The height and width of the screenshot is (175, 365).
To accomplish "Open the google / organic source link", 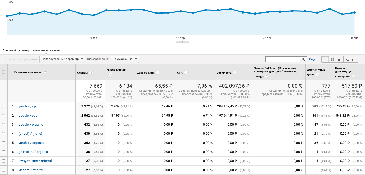I will pyautogui.click(x=31, y=125).
